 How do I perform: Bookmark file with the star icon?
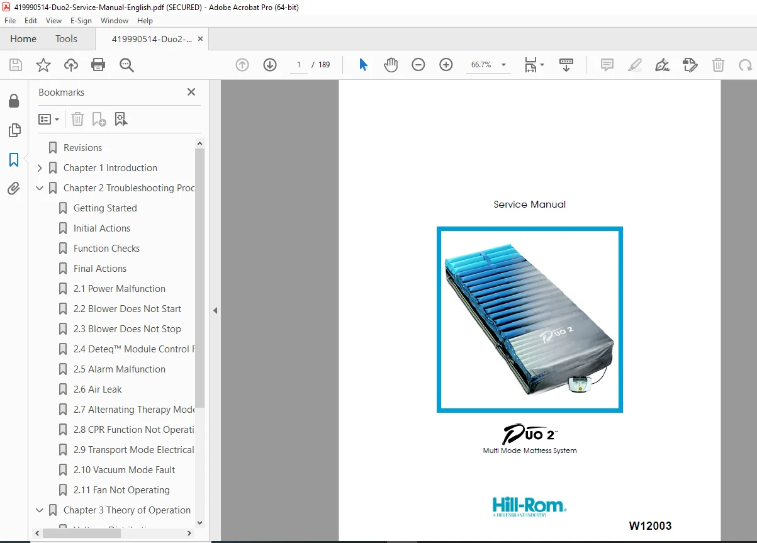[43, 65]
